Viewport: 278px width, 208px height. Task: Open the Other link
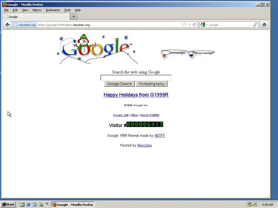pos(134,115)
